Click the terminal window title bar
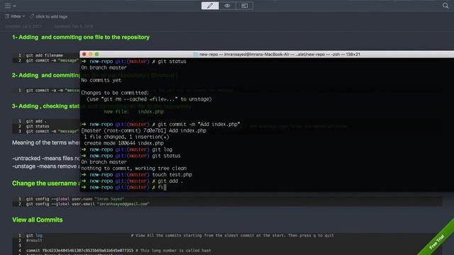Viewport: 454px width, 255px height. coord(267,55)
